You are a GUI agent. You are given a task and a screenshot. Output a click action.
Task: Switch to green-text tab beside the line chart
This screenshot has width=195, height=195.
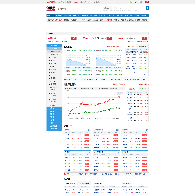(143, 89)
